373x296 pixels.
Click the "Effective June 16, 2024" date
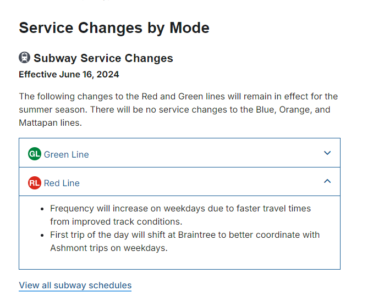pyautogui.click(x=69, y=74)
